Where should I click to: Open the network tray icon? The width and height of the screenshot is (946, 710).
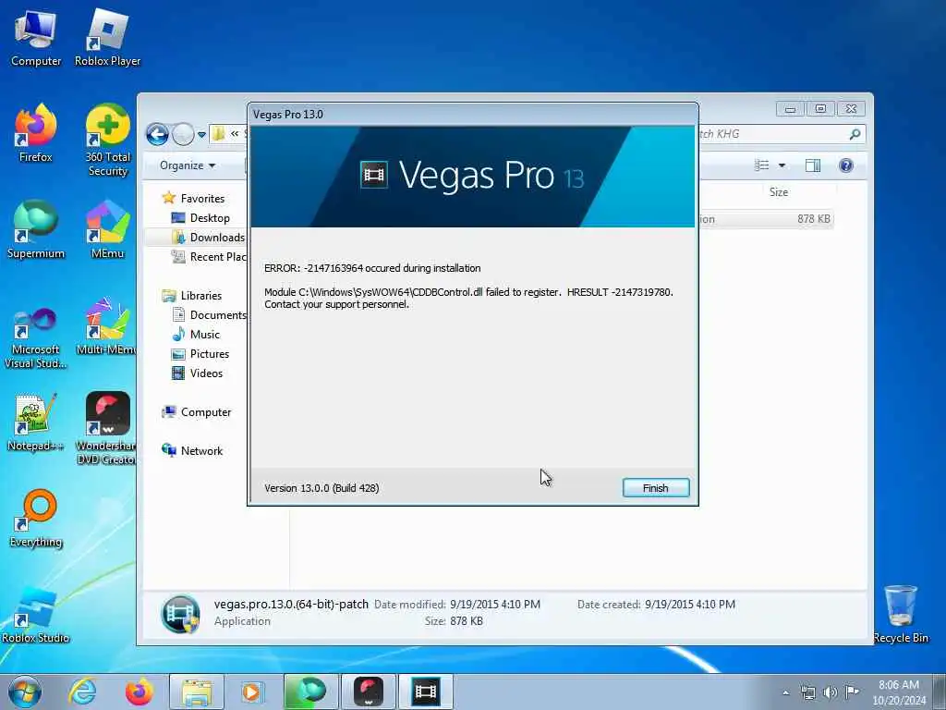click(807, 692)
